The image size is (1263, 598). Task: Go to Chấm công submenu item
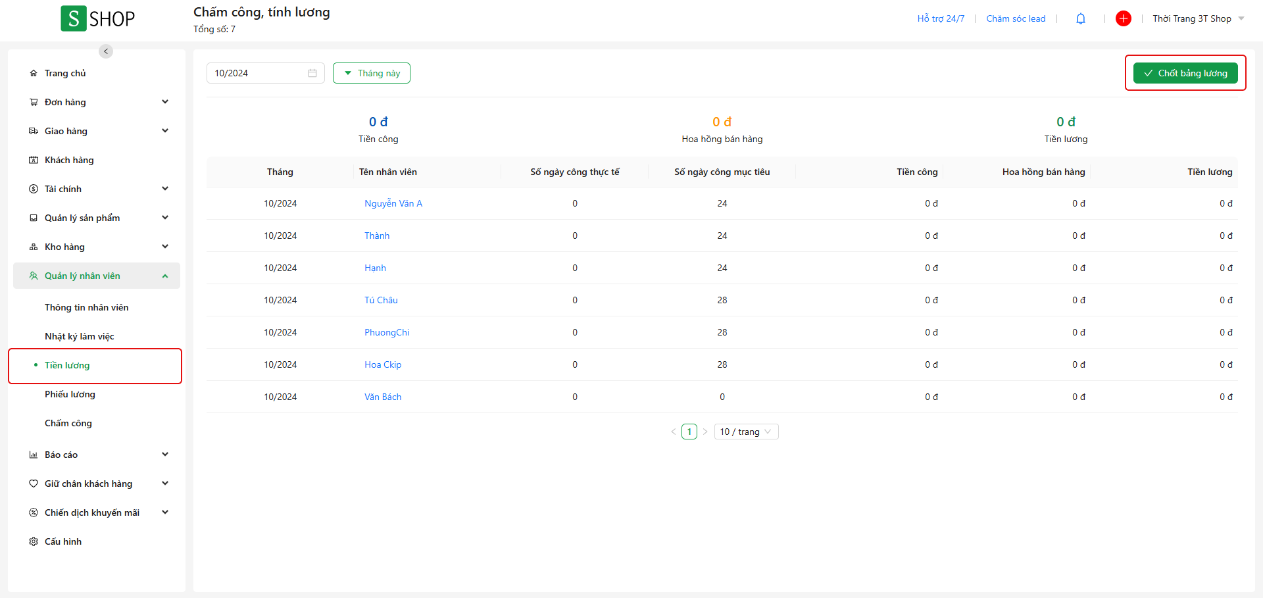click(x=68, y=423)
